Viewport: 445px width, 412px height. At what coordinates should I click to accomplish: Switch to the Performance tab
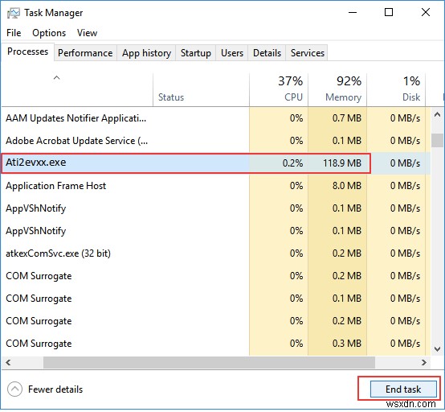pyautogui.click(x=85, y=53)
